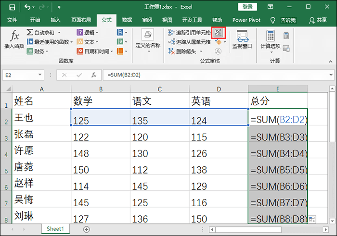Switch to the Data (数据) ribbon tab

pos(127,20)
